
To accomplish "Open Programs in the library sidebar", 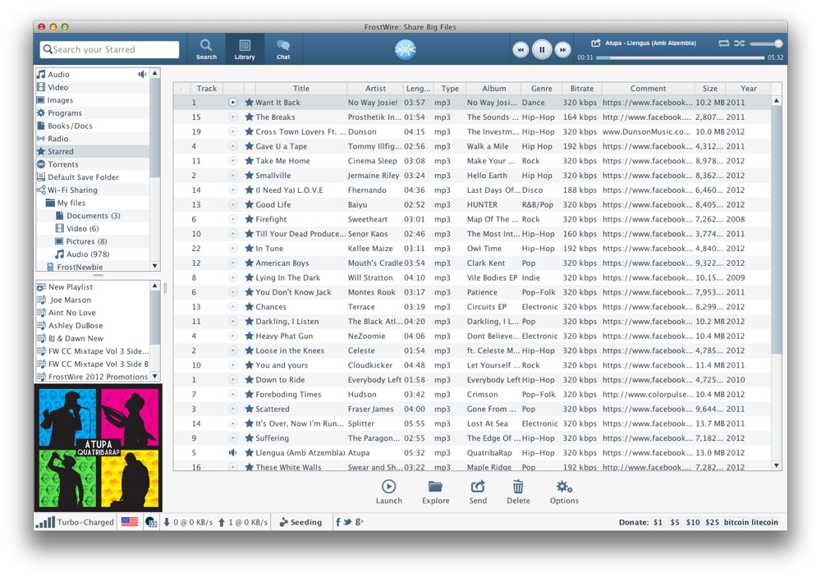I will tap(92, 113).
